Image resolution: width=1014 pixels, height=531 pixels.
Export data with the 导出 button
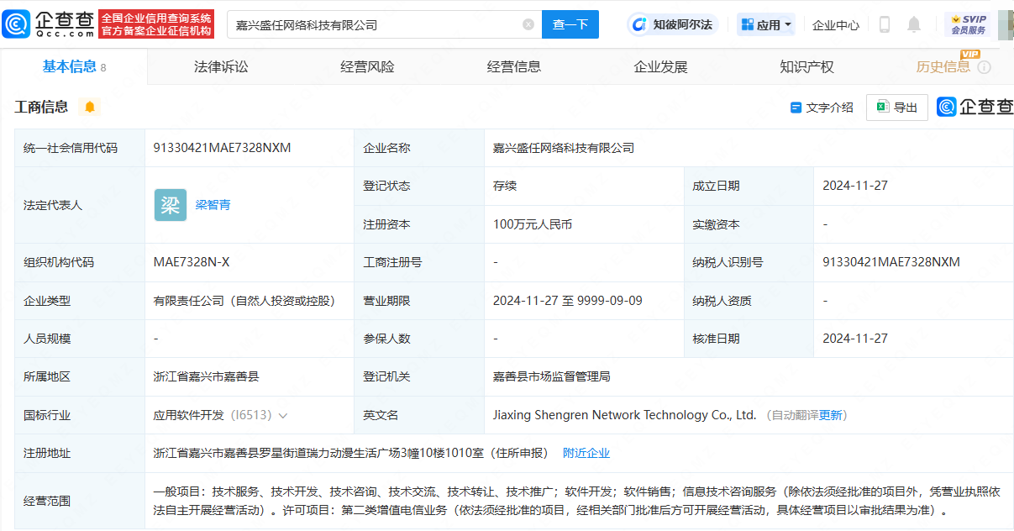(896, 108)
